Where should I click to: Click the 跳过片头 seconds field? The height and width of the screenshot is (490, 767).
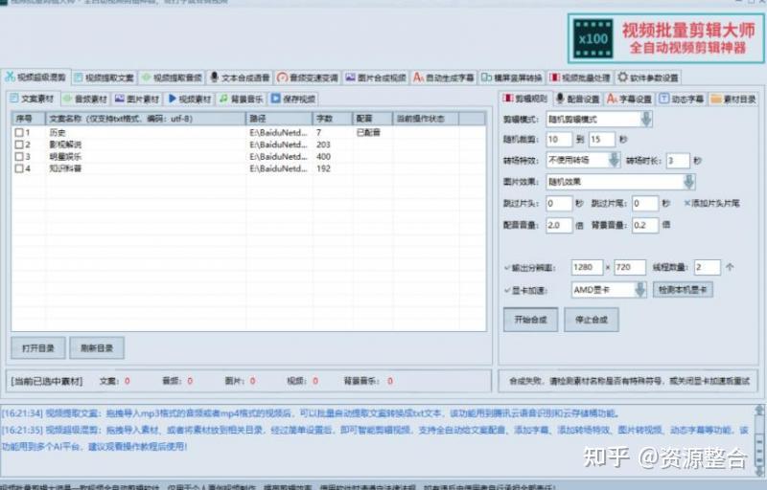pyautogui.click(x=559, y=203)
